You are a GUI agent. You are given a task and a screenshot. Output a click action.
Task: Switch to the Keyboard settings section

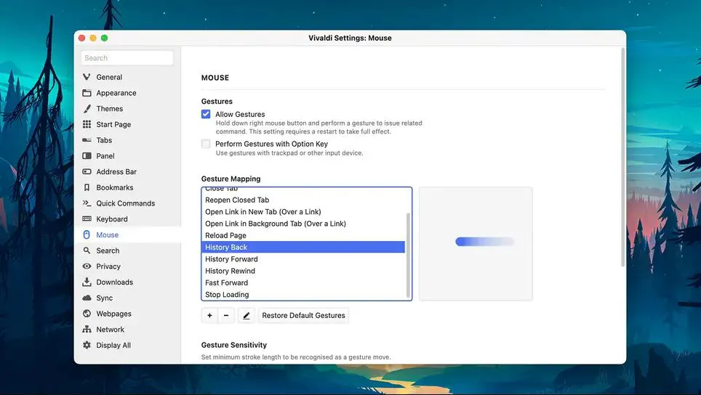(x=111, y=219)
